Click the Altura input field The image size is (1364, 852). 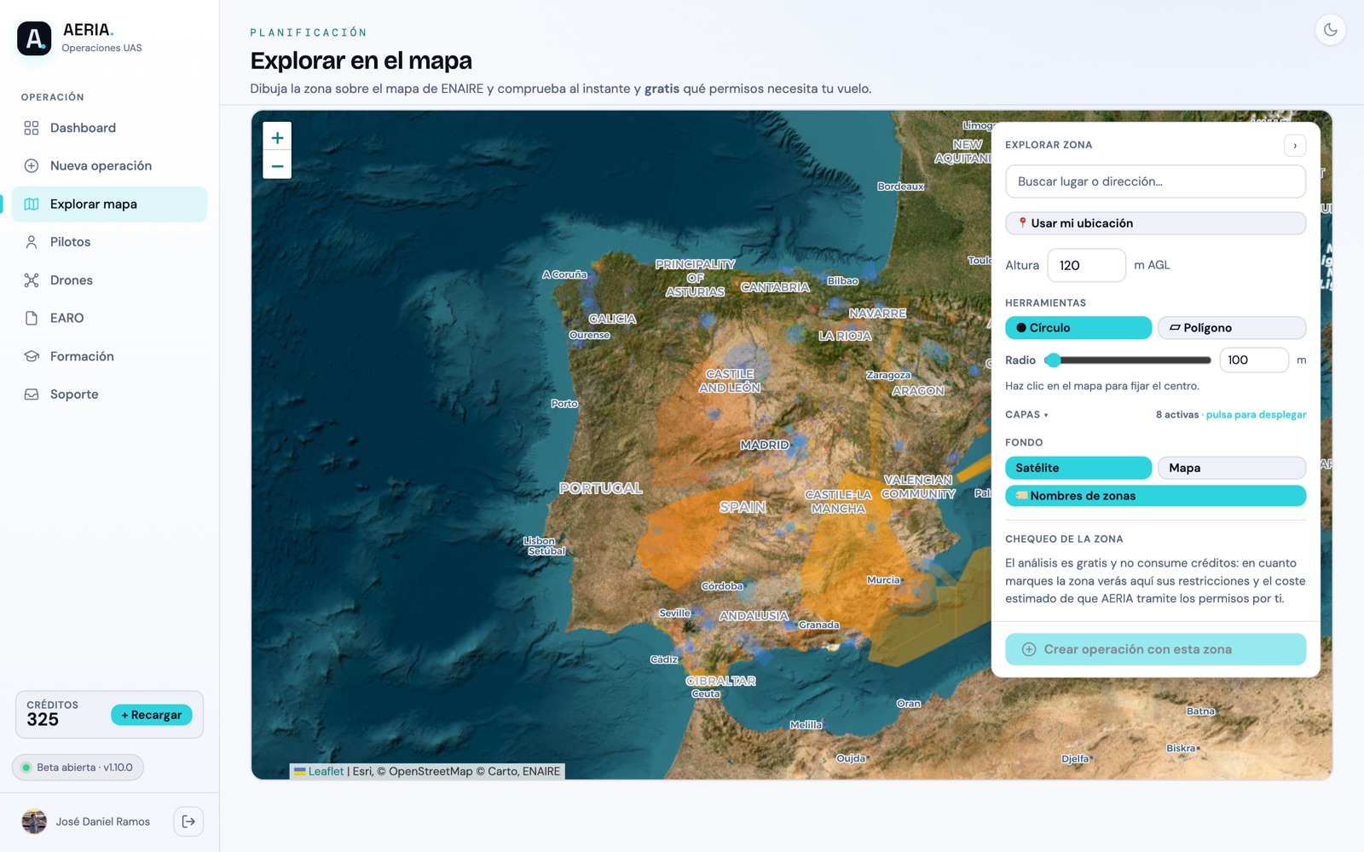(x=1086, y=266)
